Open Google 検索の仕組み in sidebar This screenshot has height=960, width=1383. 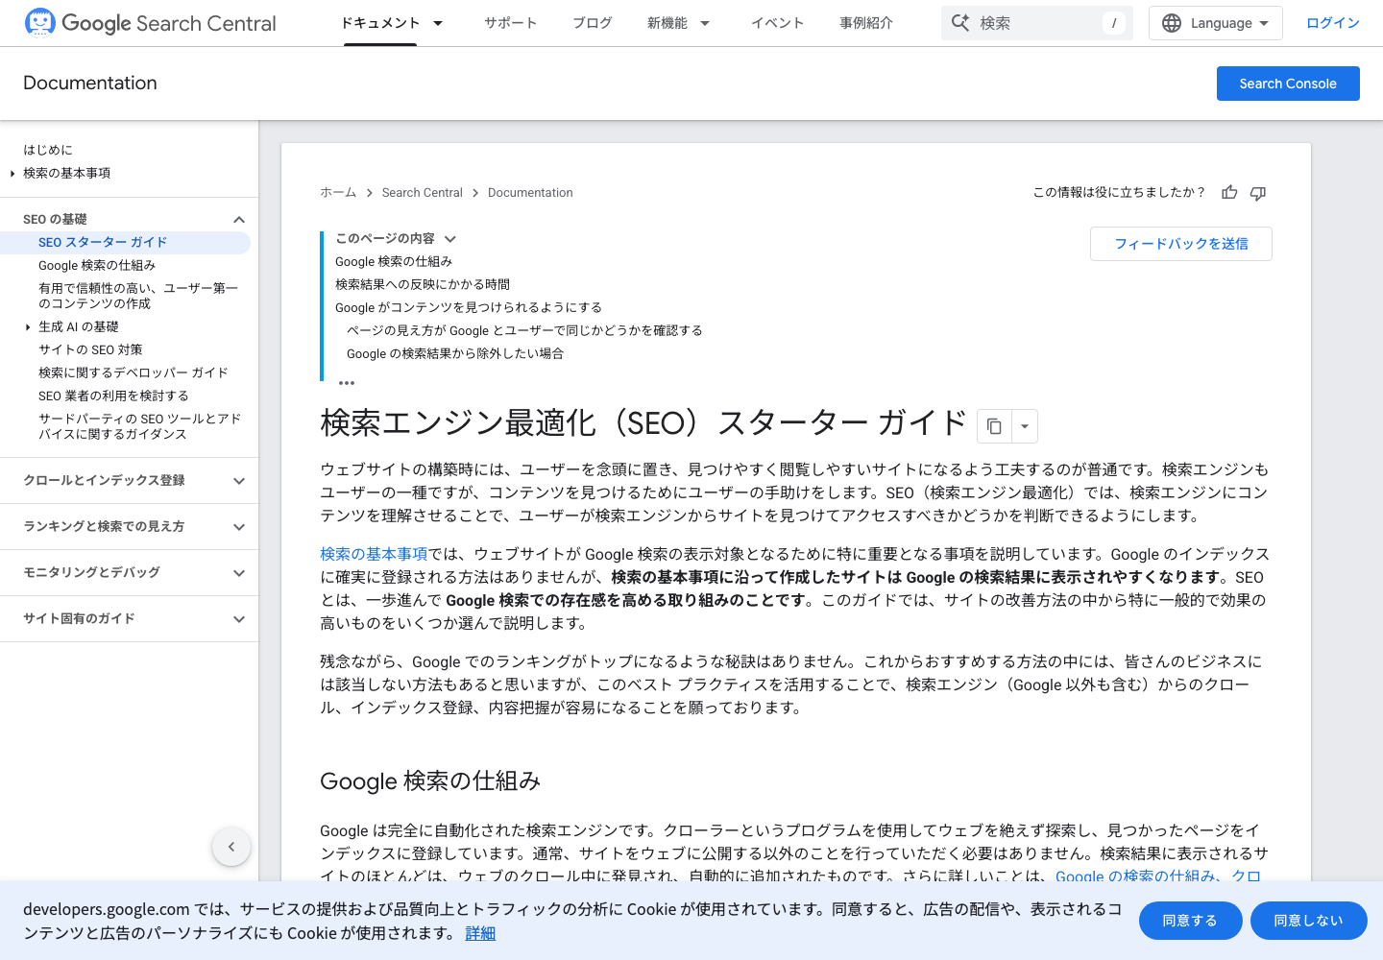pyautogui.click(x=97, y=266)
